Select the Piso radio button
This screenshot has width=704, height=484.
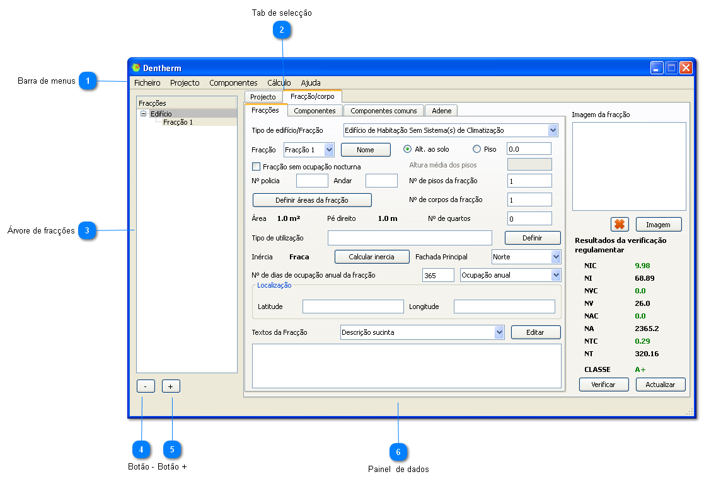476,149
